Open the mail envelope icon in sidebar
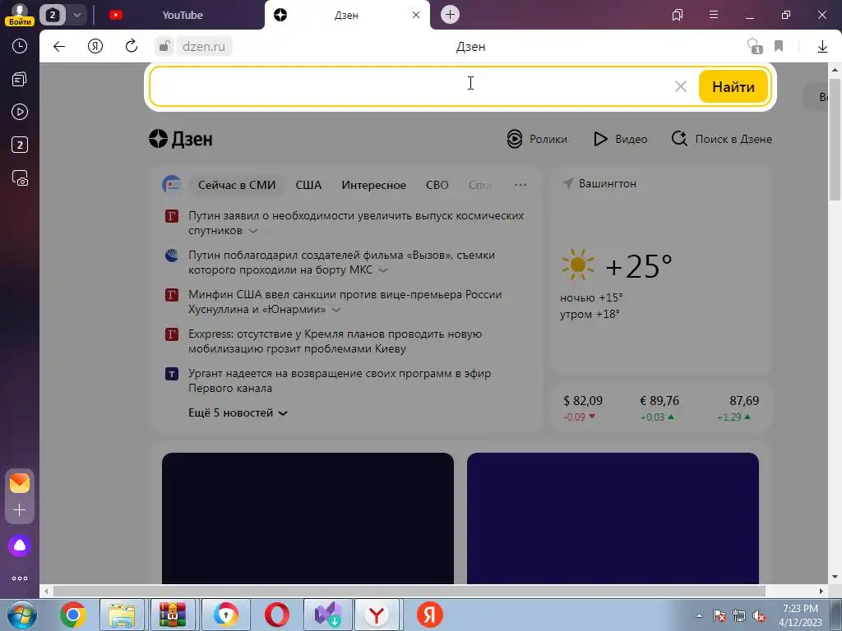The height and width of the screenshot is (631, 842). [x=20, y=483]
